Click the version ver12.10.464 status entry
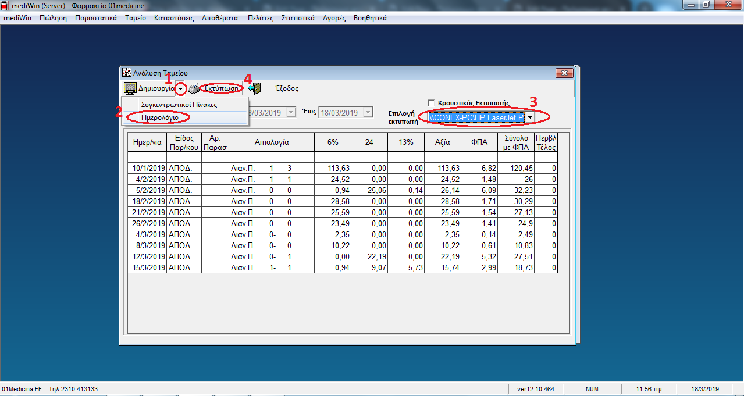Viewport: 744px width, 396px height. pos(536,389)
